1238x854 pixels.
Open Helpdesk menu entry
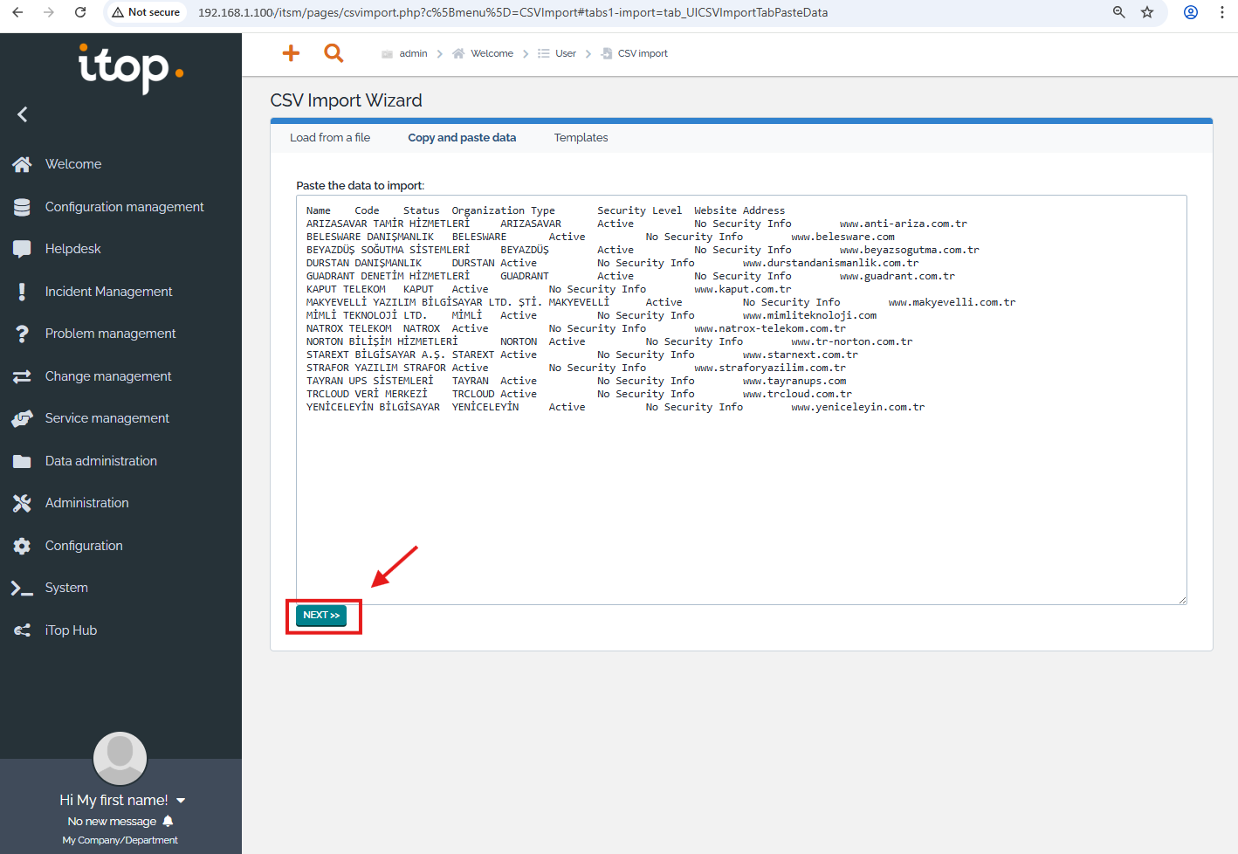[73, 249]
